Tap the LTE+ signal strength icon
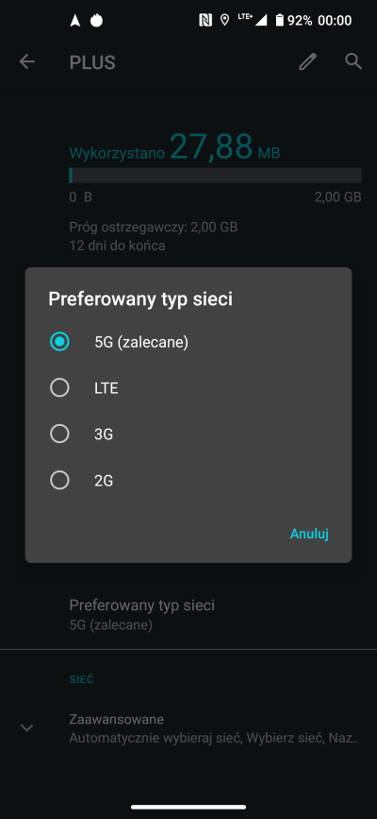Screen dimensions: 377x819 253,20
